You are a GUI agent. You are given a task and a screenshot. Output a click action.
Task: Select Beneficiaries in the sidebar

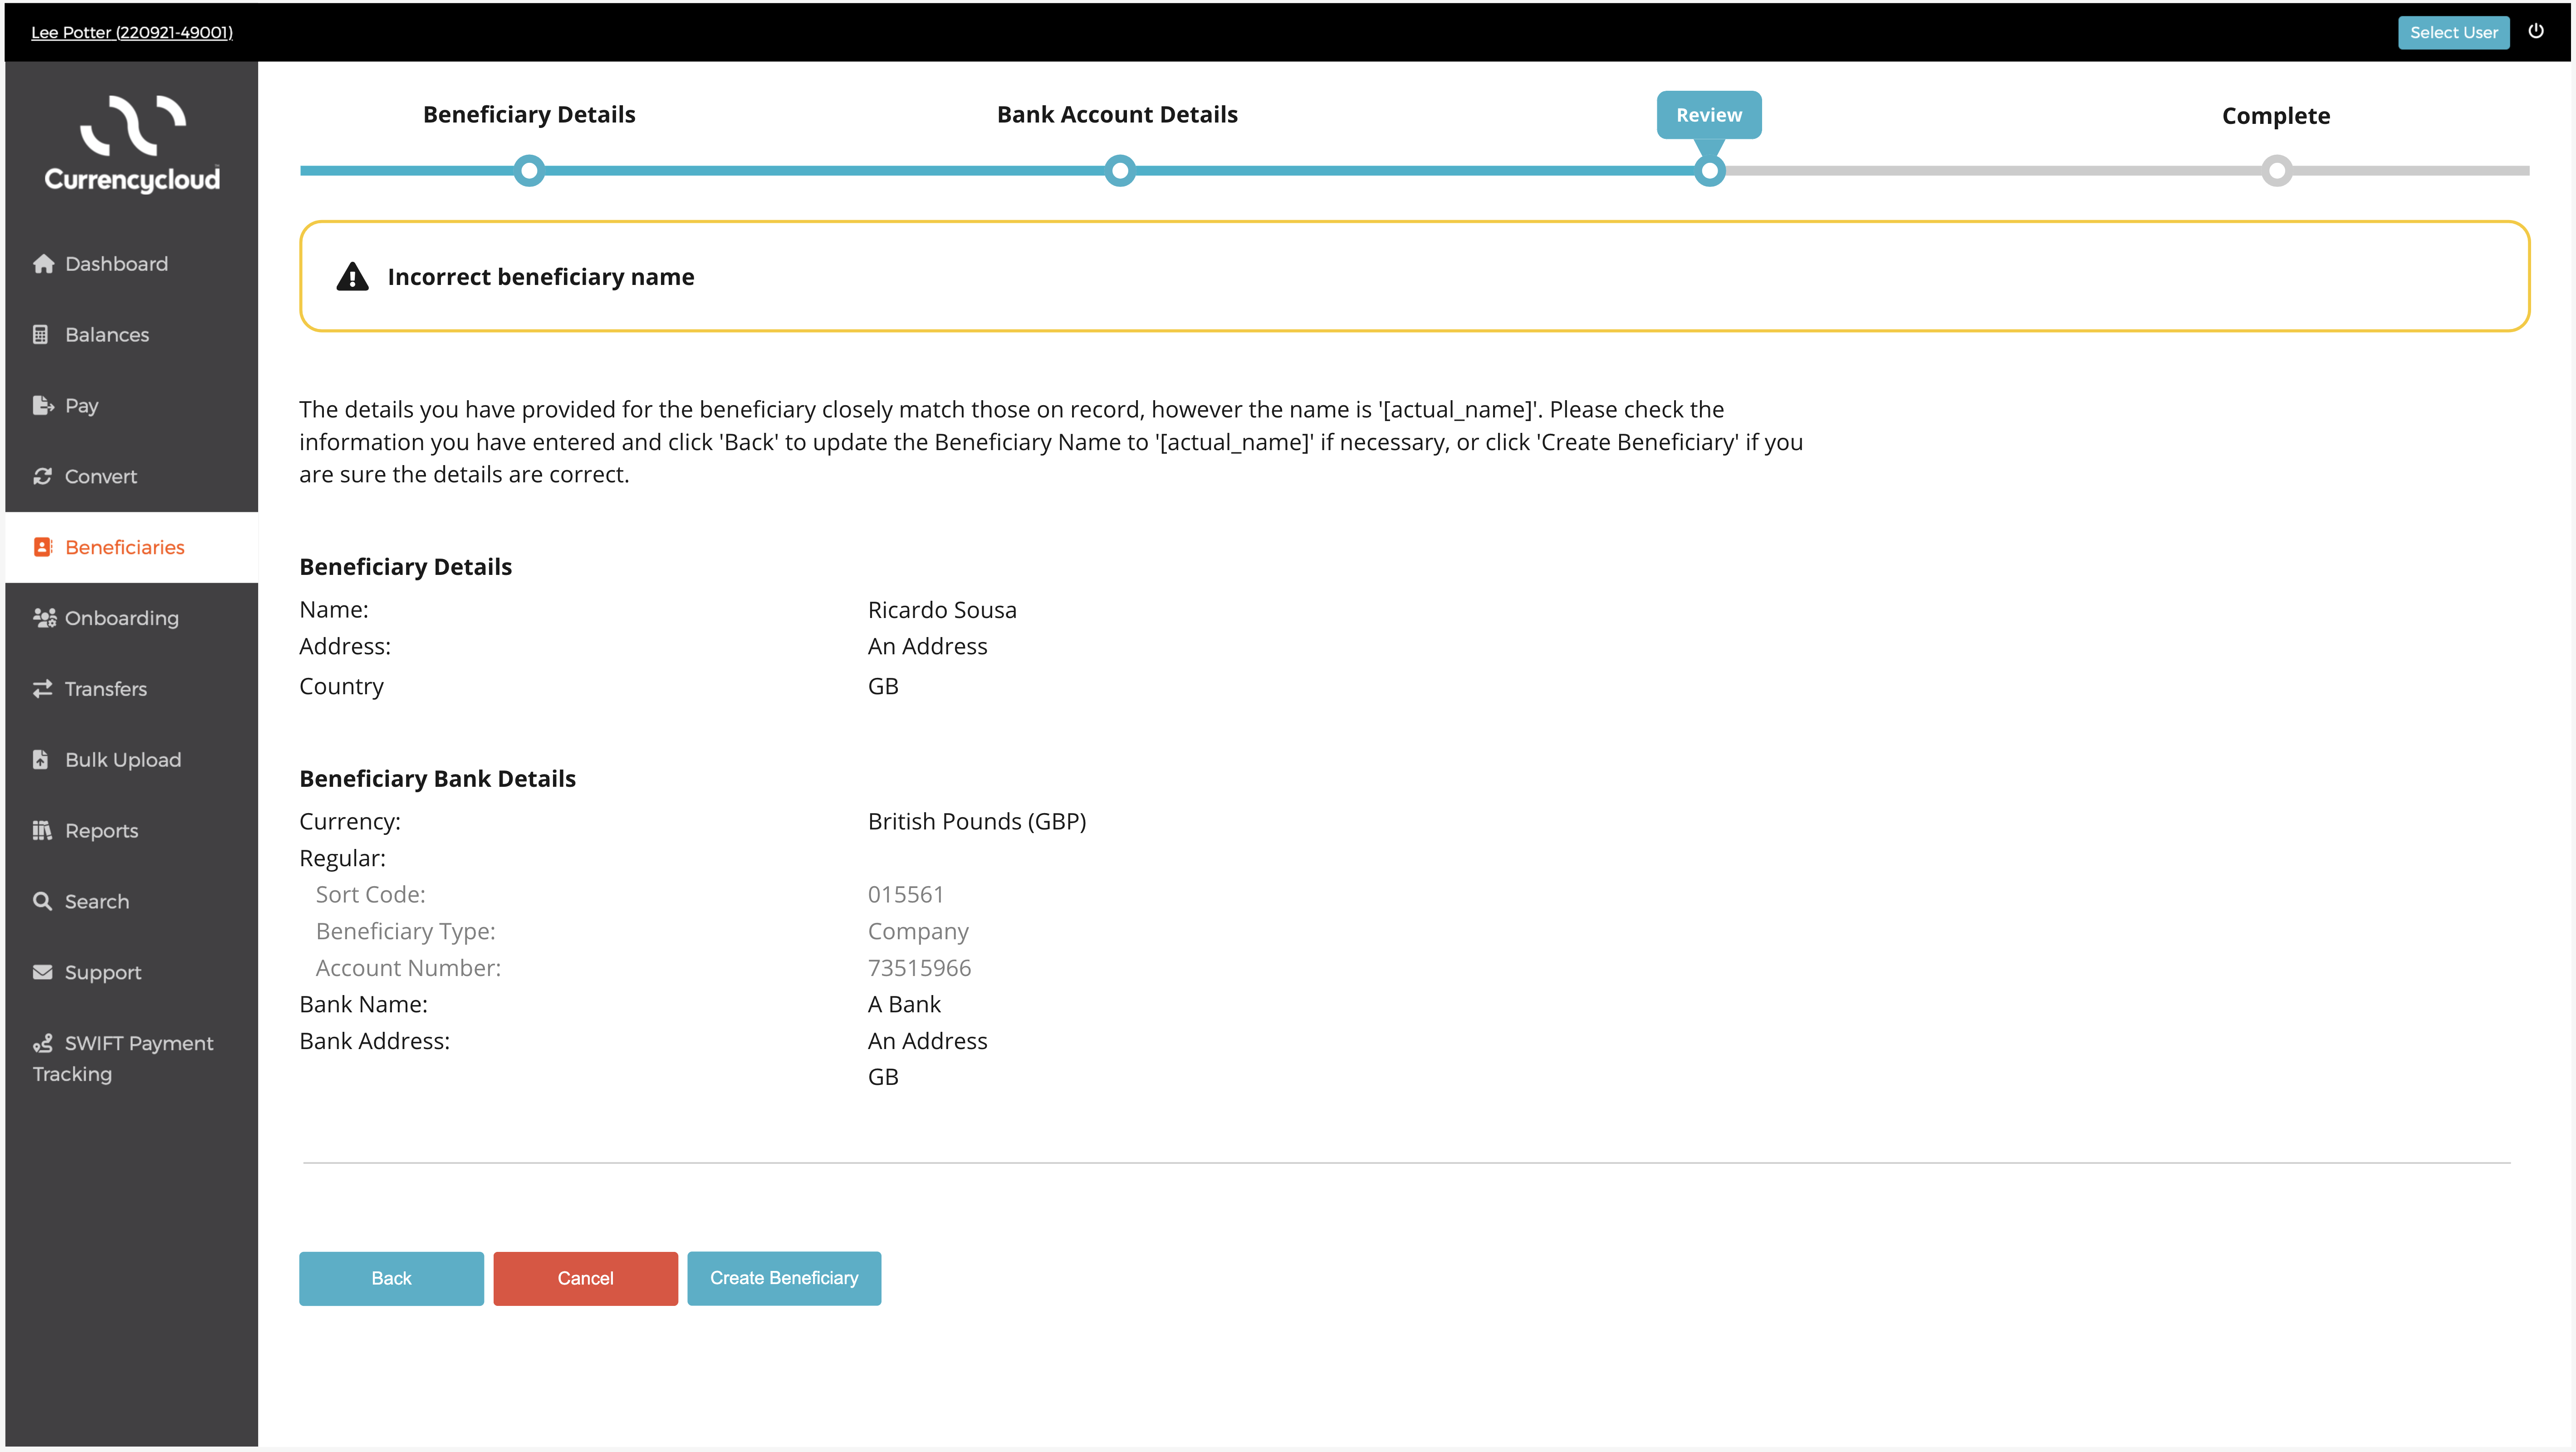click(131, 547)
